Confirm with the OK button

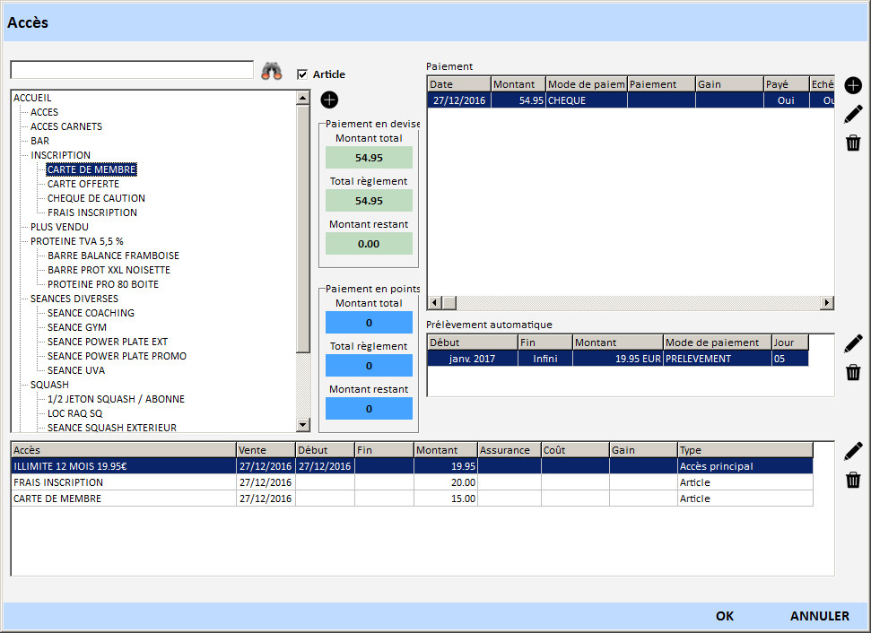tap(725, 616)
